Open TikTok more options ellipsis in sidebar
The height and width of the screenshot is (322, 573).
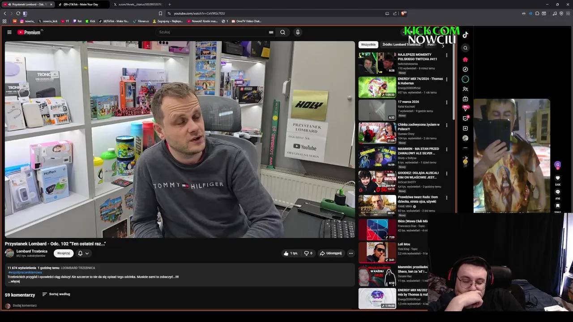coord(466,148)
